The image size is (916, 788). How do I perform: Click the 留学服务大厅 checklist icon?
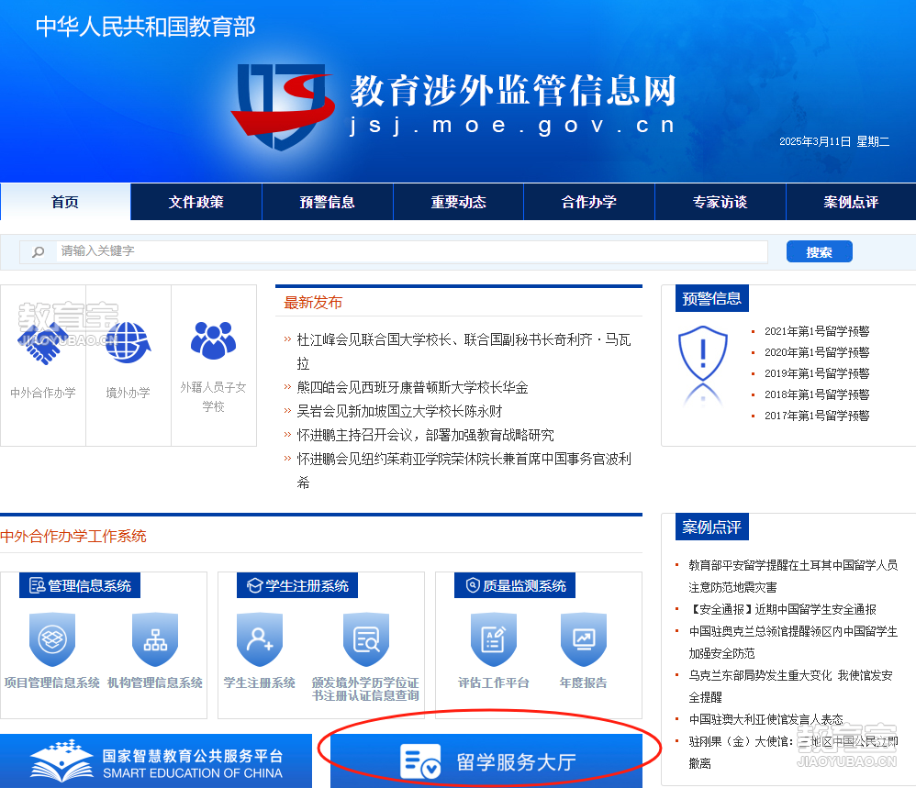click(x=420, y=761)
